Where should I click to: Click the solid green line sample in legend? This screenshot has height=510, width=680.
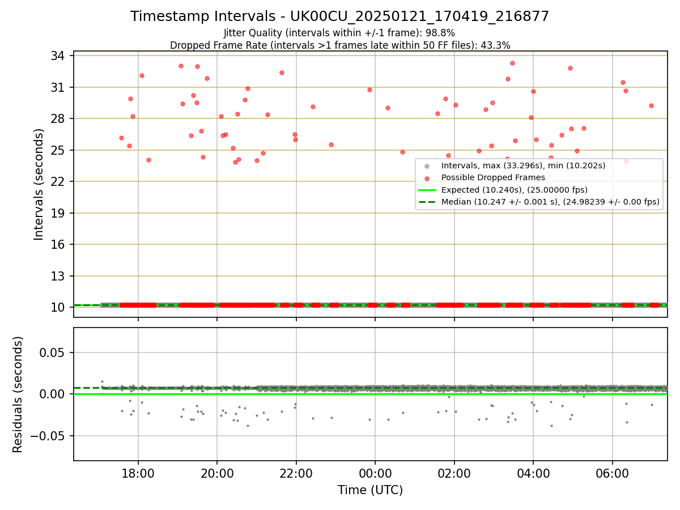point(427,190)
